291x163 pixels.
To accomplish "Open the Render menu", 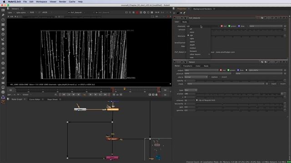I will (x=63, y=2).
